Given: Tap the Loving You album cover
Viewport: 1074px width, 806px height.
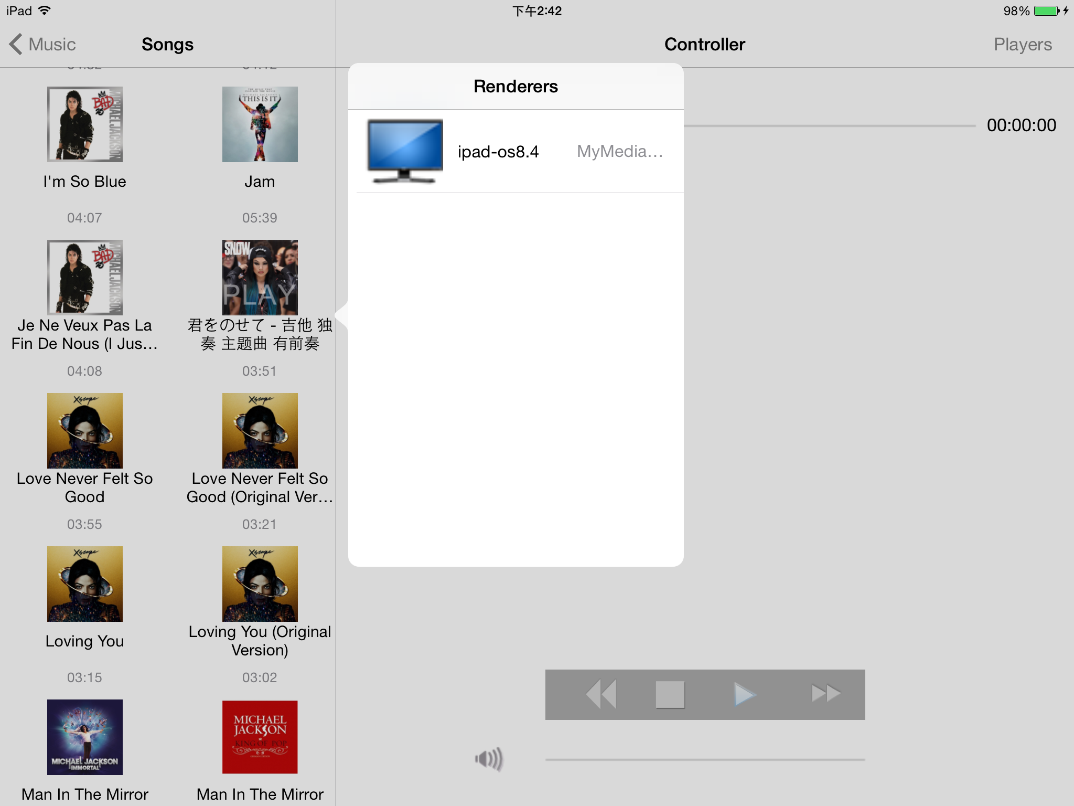Looking at the screenshot, I should [x=84, y=584].
